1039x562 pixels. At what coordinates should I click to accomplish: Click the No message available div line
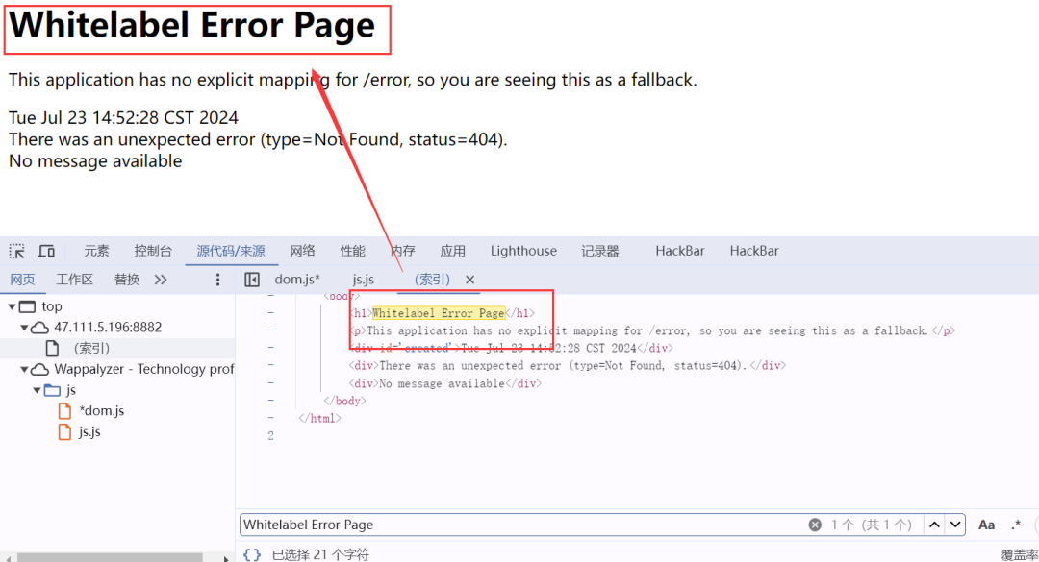tap(445, 383)
